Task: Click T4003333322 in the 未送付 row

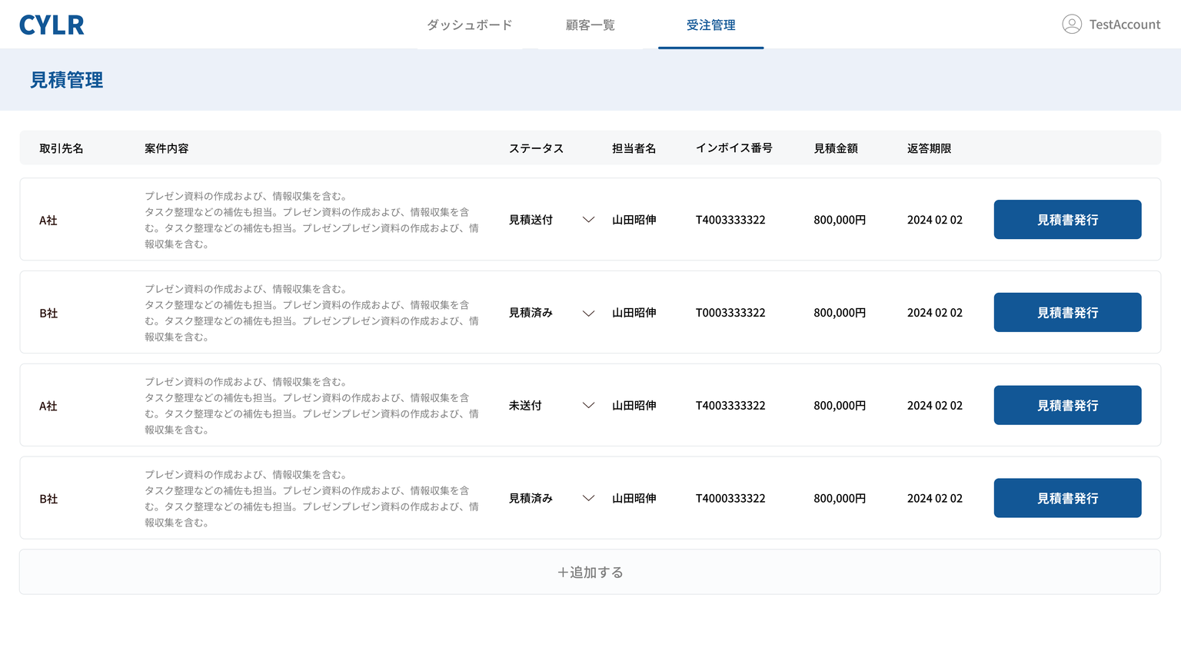Action: [730, 406]
